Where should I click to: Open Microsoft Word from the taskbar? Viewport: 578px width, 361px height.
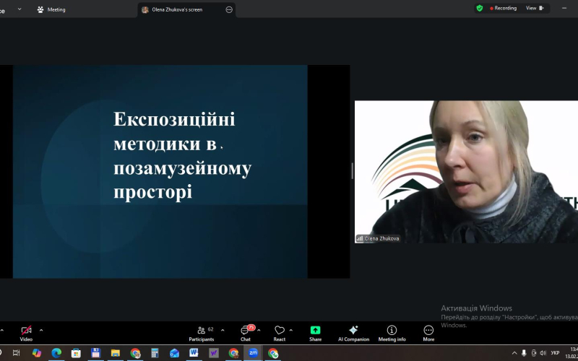194,353
